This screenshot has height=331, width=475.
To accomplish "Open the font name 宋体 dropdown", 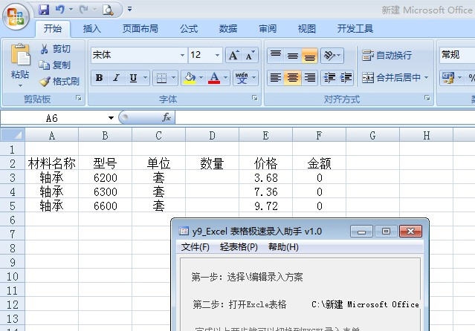I will 182,55.
